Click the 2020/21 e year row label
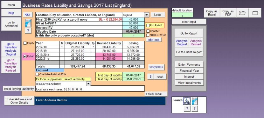264x118 pixels. tap(47, 59)
